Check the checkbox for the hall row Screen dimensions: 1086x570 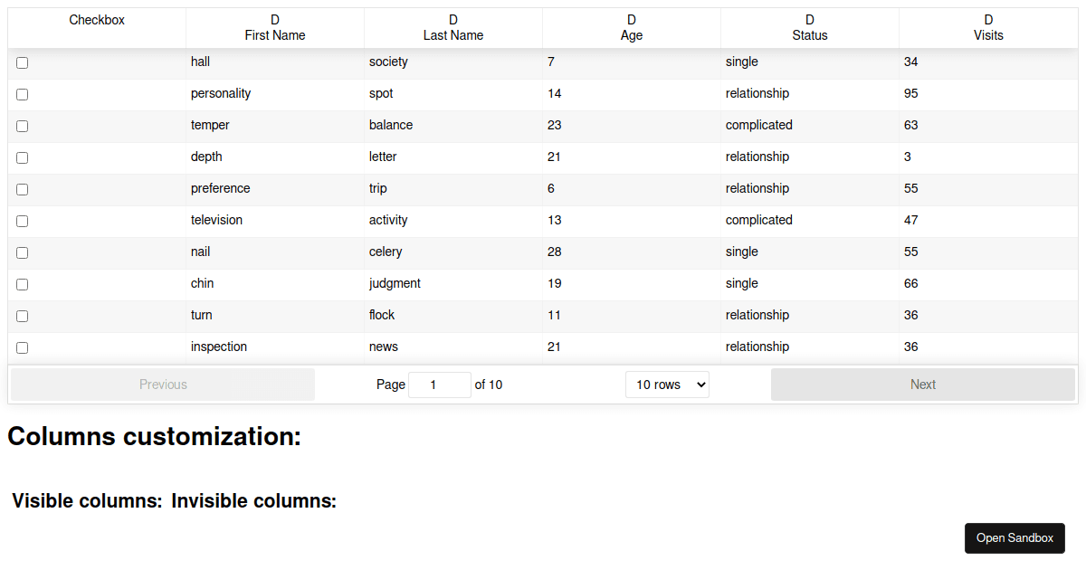[x=23, y=63]
